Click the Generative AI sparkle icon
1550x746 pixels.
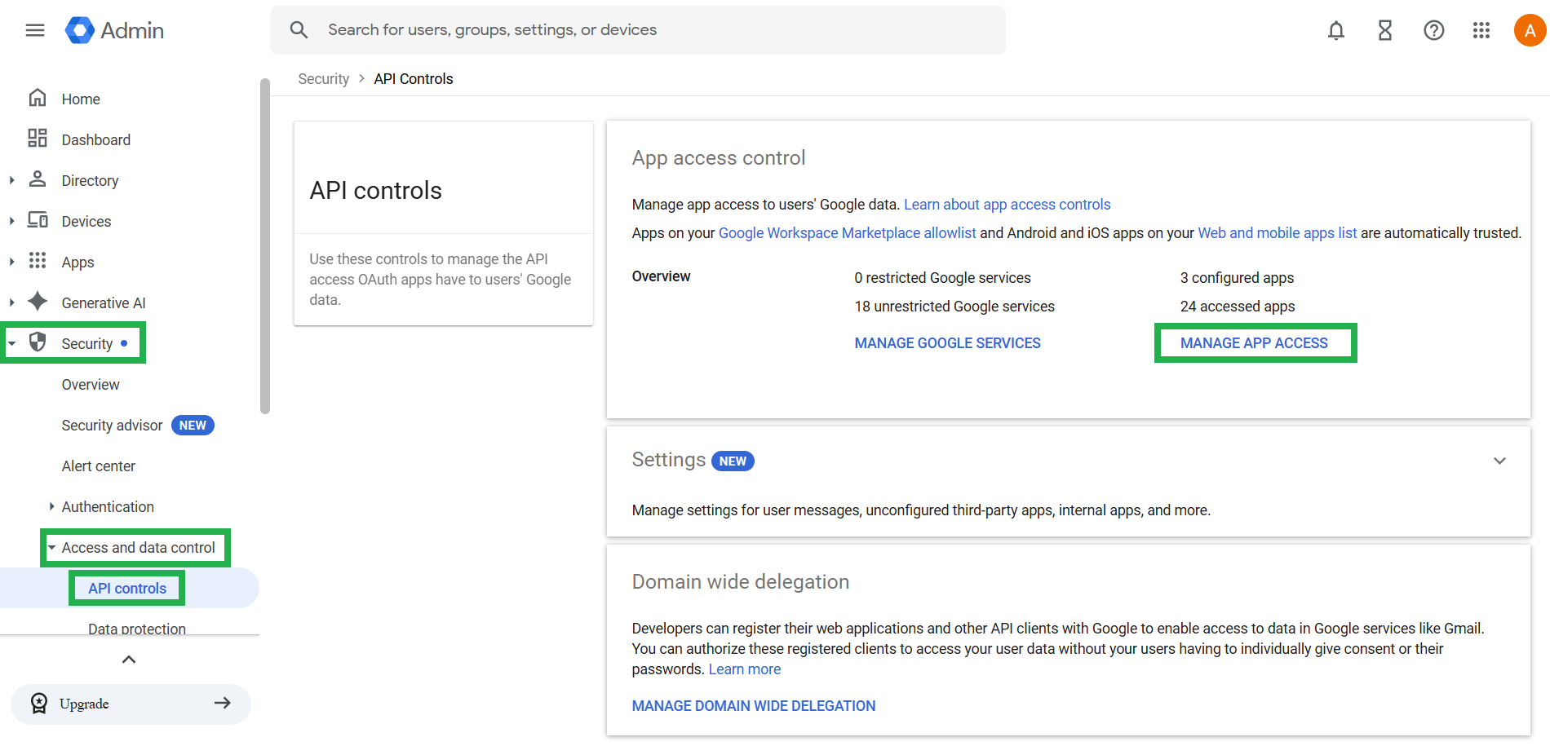(38, 302)
